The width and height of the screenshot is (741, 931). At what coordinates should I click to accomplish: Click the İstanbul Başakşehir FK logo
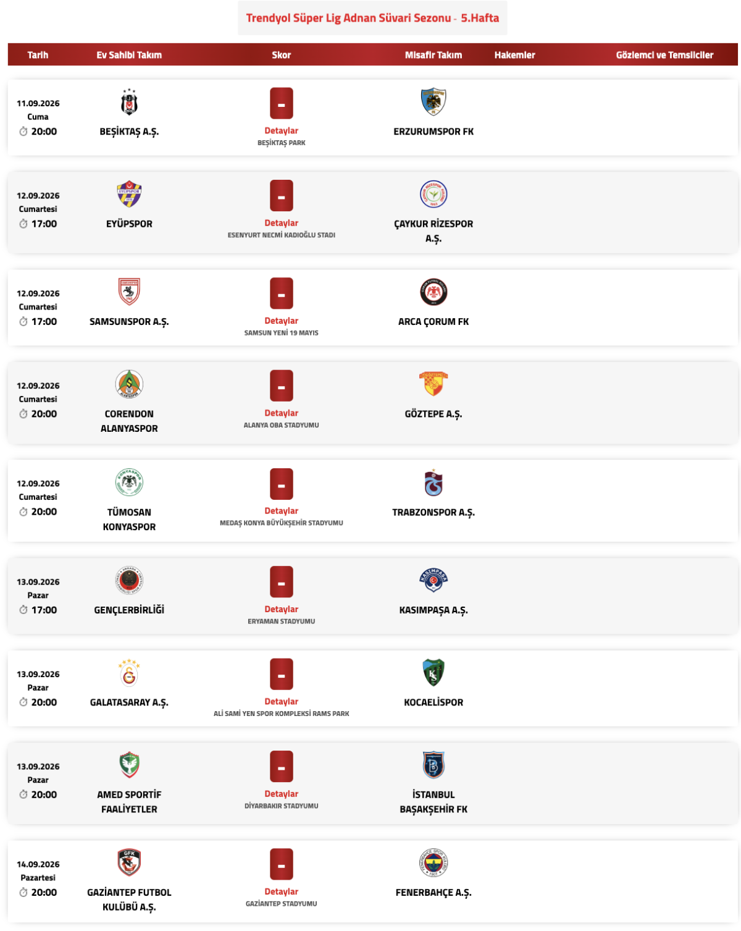point(433,765)
